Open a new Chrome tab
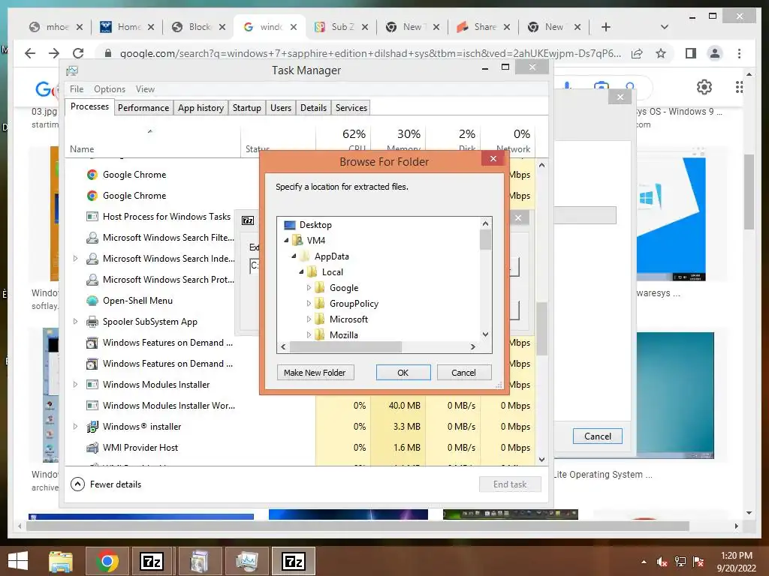The width and height of the screenshot is (769, 576). coord(606,27)
